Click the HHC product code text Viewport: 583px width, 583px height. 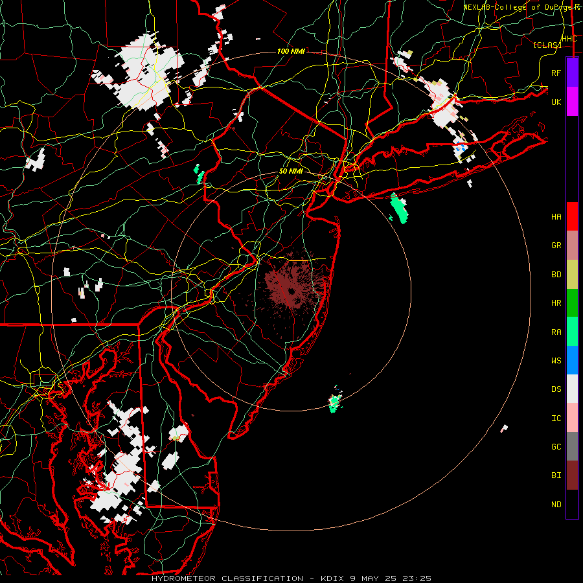click(569, 39)
